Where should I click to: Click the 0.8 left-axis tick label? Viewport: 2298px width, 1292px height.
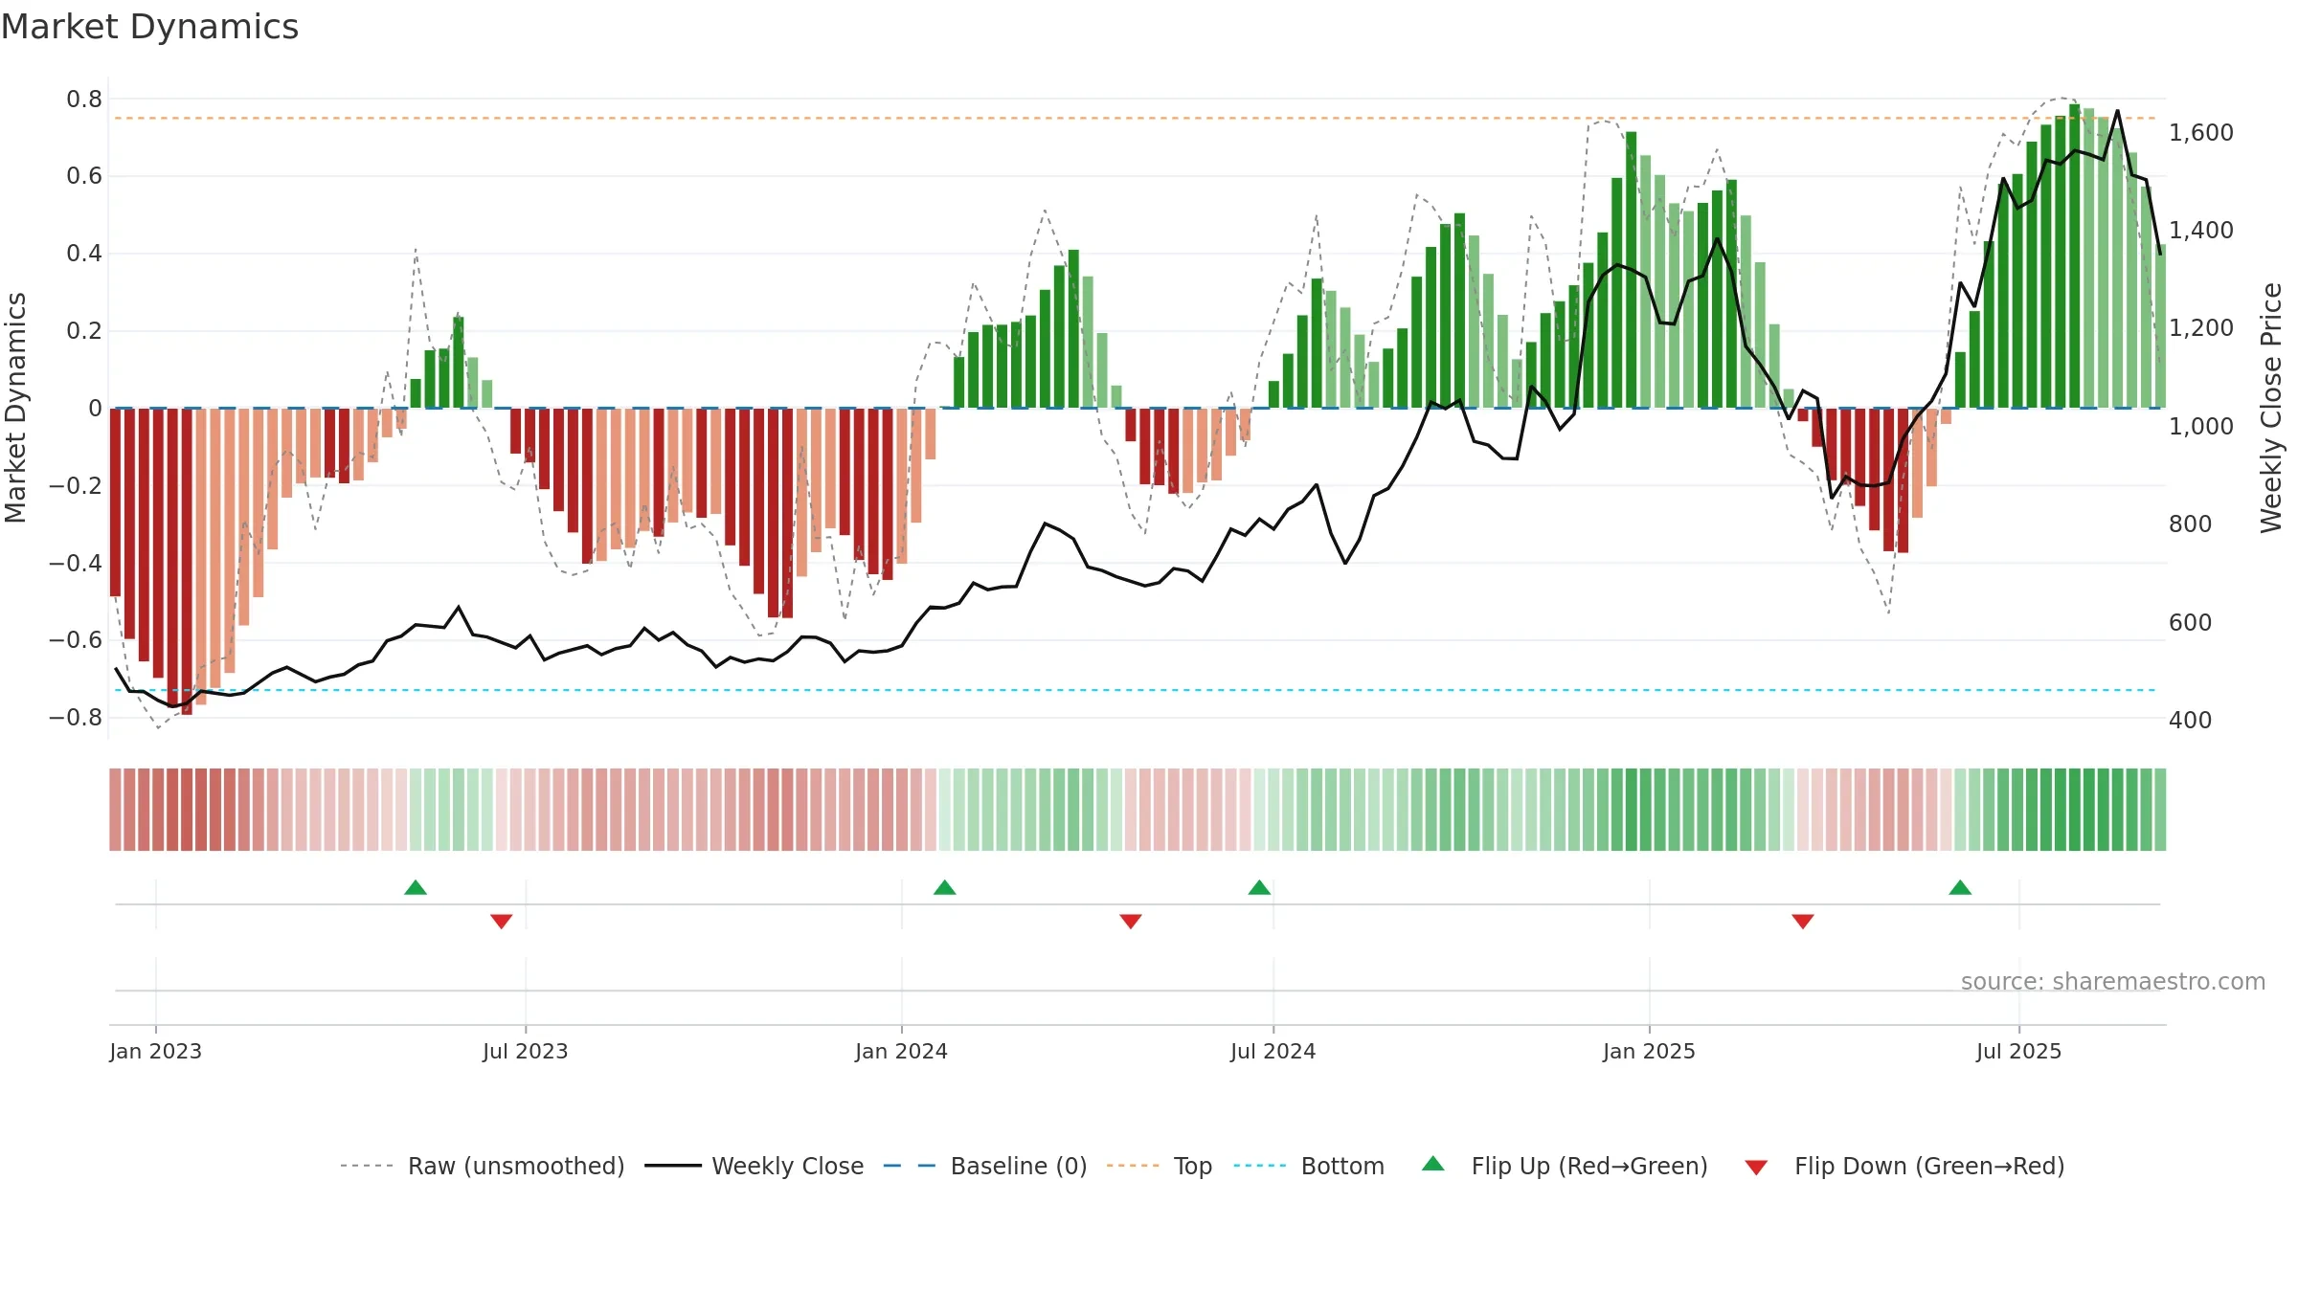(84, 100)
